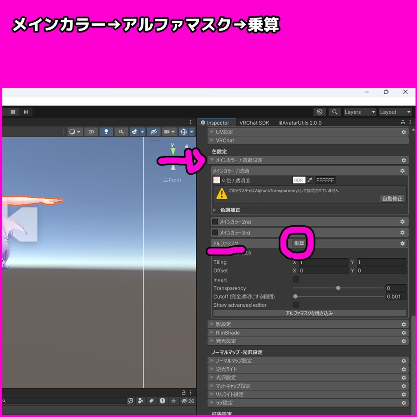
Task: Lock the Inspector panel
Action: [403, 122]
